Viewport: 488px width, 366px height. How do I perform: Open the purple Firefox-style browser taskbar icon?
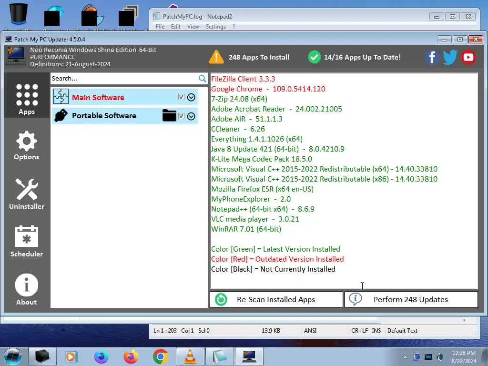pos(102,356)
